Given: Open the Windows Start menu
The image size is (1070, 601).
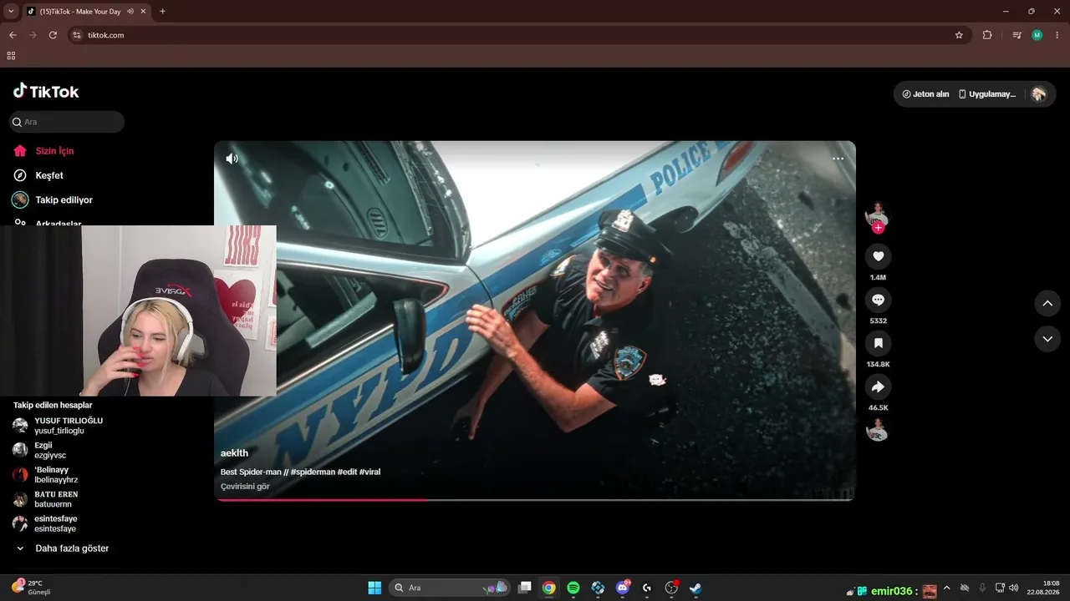Looking at the screenshot, I should point(374,588).
